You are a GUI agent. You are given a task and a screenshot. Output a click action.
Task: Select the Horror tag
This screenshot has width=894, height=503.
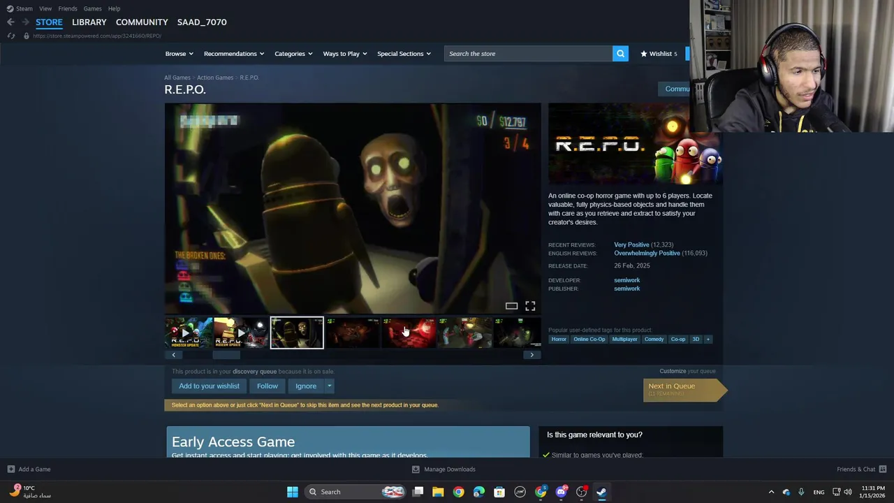click(x=559, y=340)
